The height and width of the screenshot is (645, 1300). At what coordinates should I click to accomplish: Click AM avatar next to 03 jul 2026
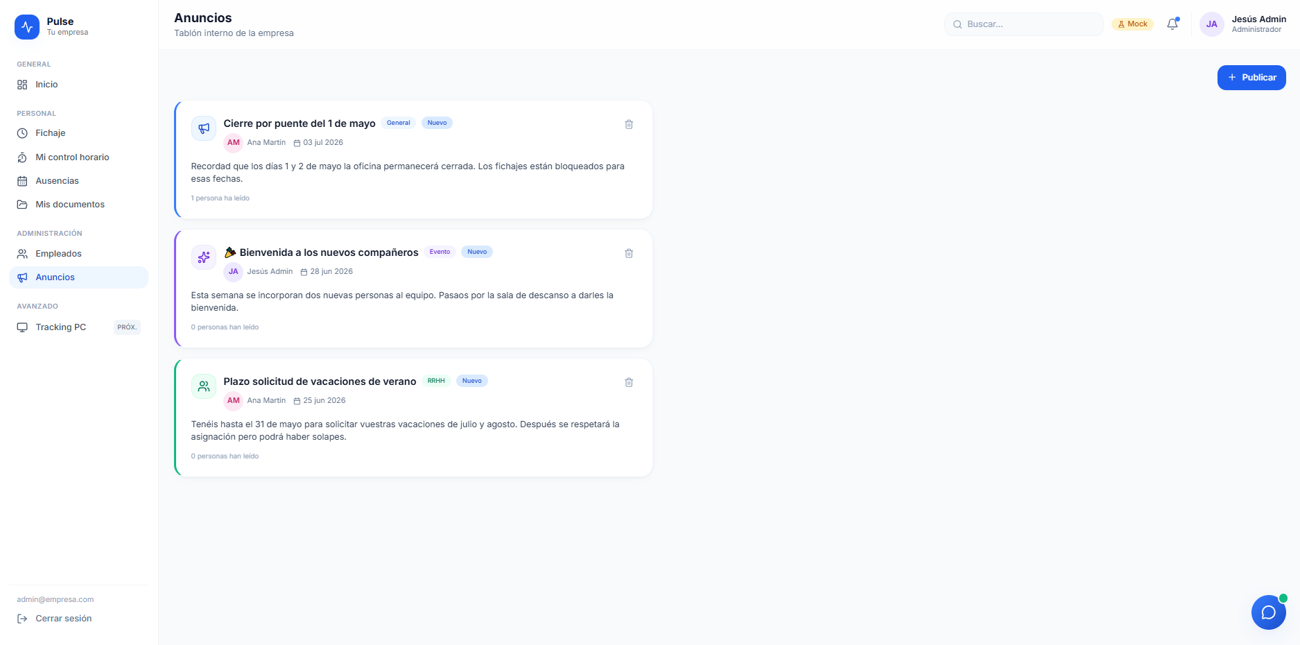pyautogui.click(x=234, y=143)
